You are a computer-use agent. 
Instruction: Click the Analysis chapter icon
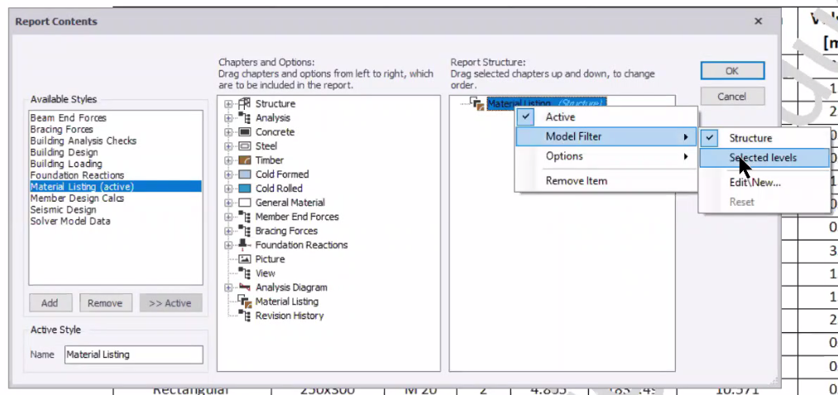tap(244, 118)
